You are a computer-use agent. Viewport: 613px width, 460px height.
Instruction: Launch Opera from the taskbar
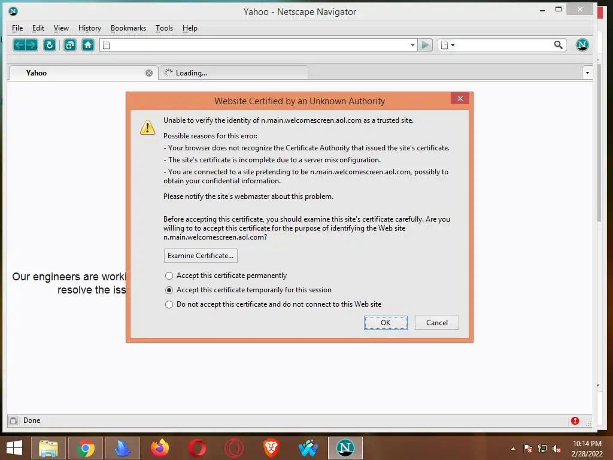pos(196,448)
